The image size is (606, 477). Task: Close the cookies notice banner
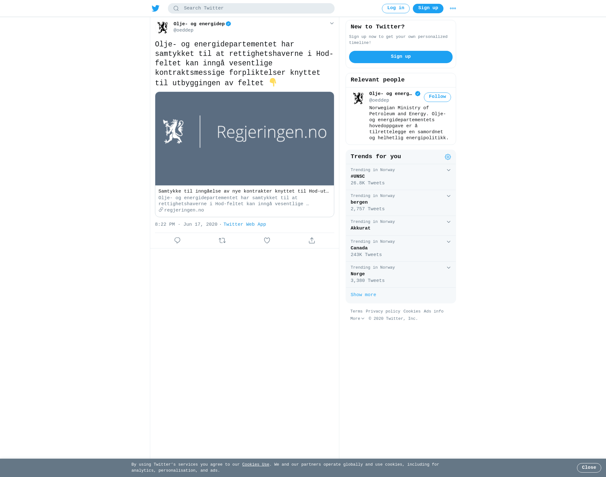click(589, 468)
